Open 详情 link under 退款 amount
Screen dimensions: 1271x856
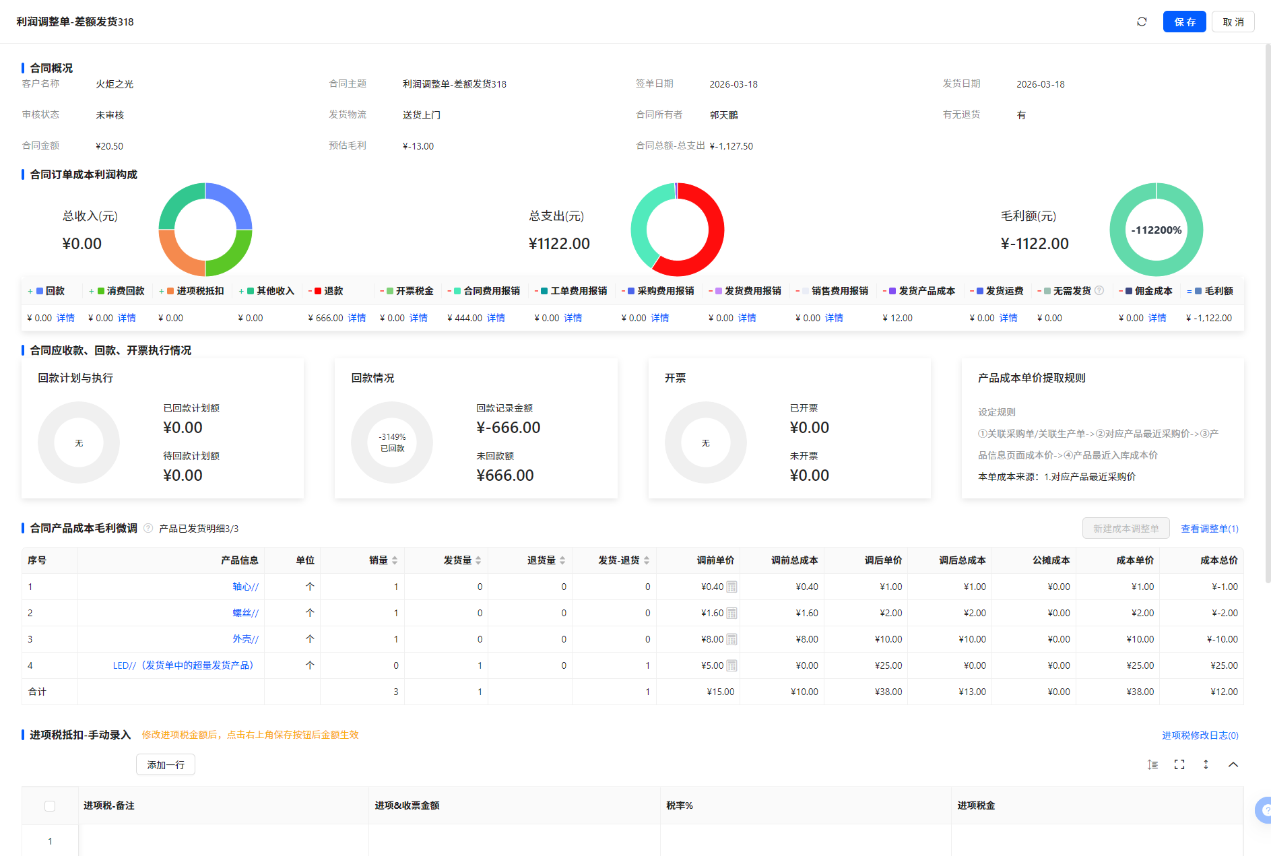[356, 318]
